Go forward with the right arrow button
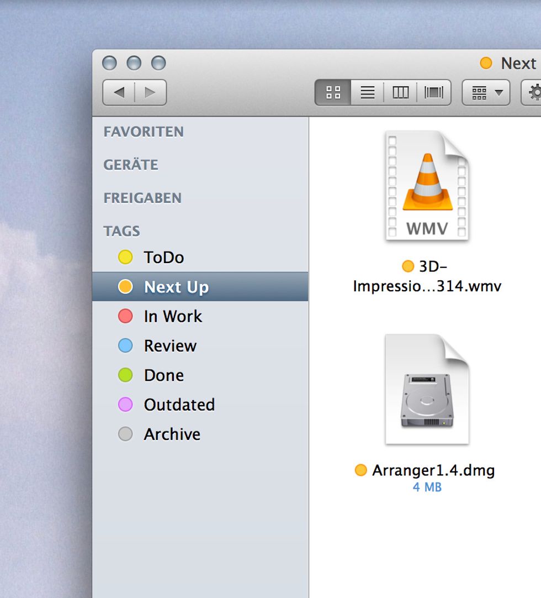 point(151,92)
